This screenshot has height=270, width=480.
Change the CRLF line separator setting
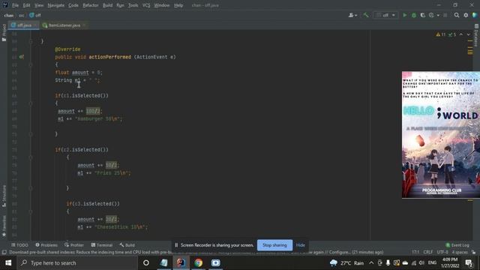[x=427, y=252]
